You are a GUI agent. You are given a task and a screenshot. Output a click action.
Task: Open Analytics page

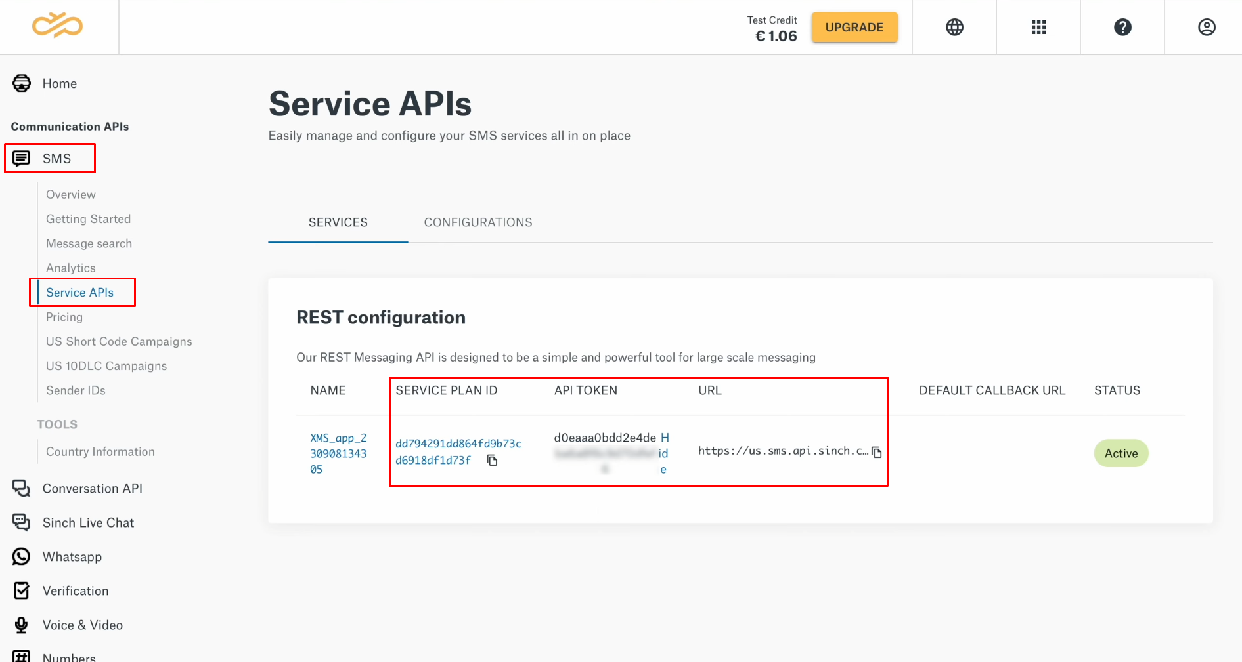(x=71, y=268)
